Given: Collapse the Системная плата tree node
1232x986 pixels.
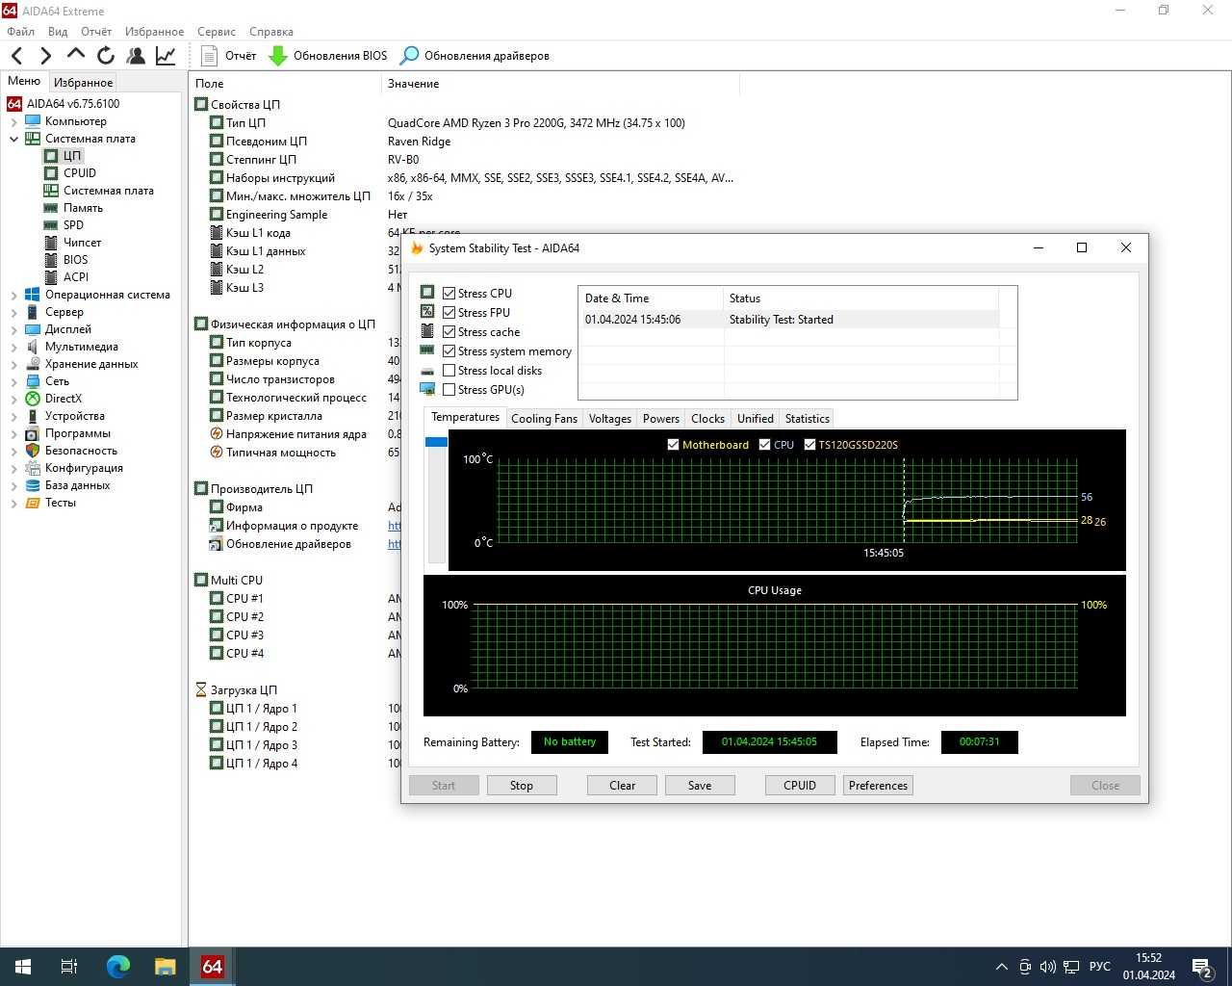Looking at the screenshot, I should (13, 139).
